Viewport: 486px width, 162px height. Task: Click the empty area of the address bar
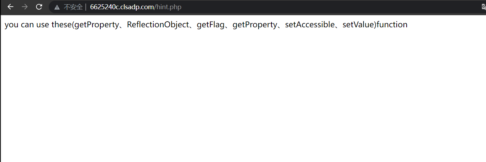point(320,7)
